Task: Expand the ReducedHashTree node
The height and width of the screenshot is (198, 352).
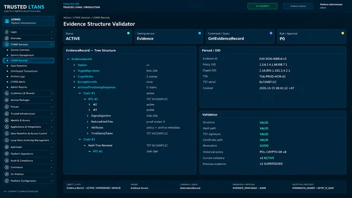Action: point(88,122)
